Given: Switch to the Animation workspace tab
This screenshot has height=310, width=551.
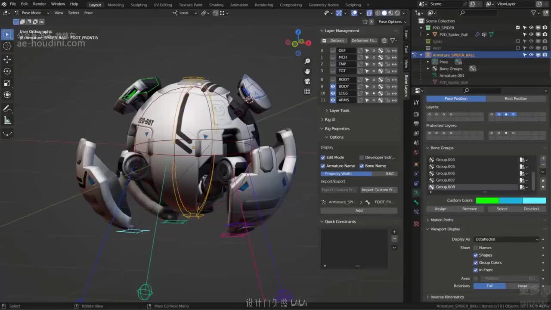Looking at the screenshot, I should [239, 5].
